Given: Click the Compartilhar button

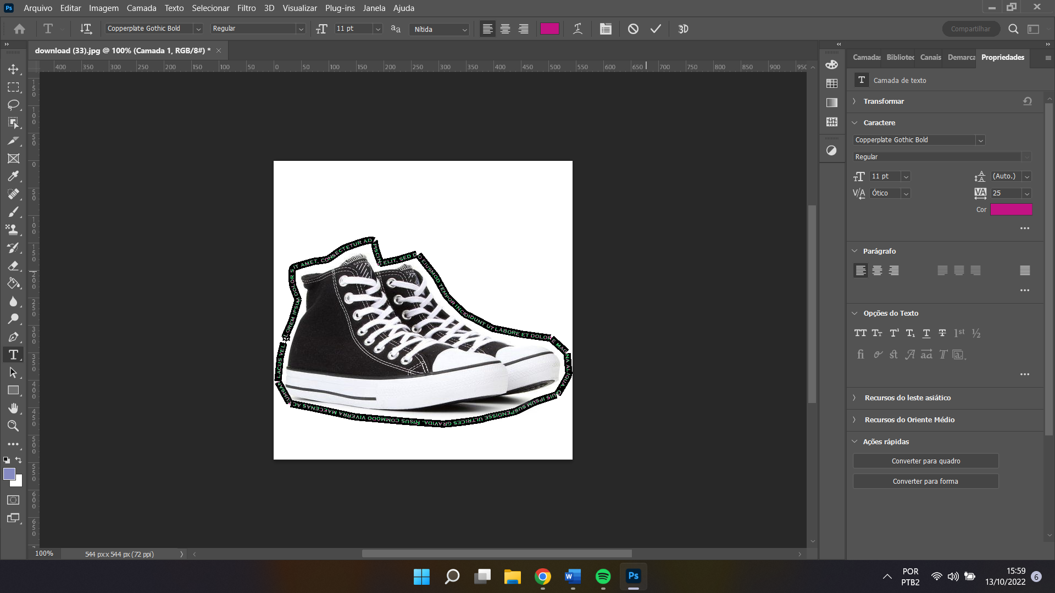Looking at the screenshot, I should point(971,29).
